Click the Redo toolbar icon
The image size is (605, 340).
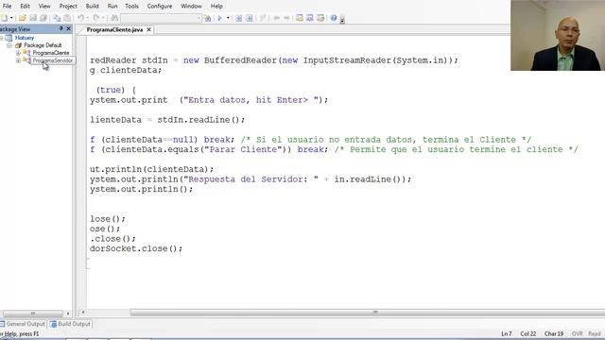point(96,18)
